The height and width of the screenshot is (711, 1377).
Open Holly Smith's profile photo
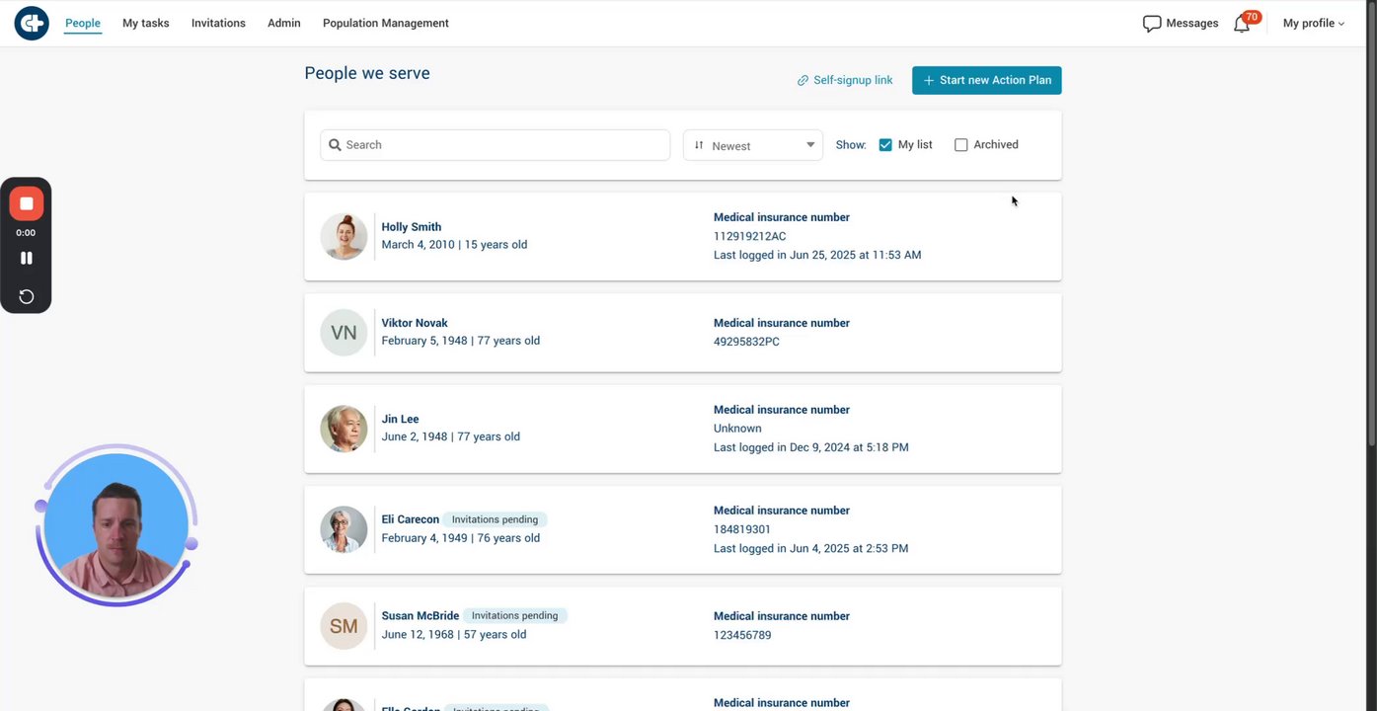tap(344, 237)
